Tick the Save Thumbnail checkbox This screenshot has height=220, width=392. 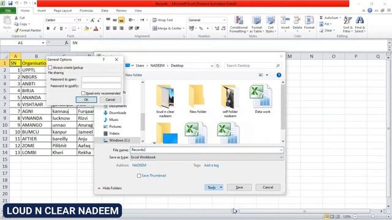click(139, 175)
